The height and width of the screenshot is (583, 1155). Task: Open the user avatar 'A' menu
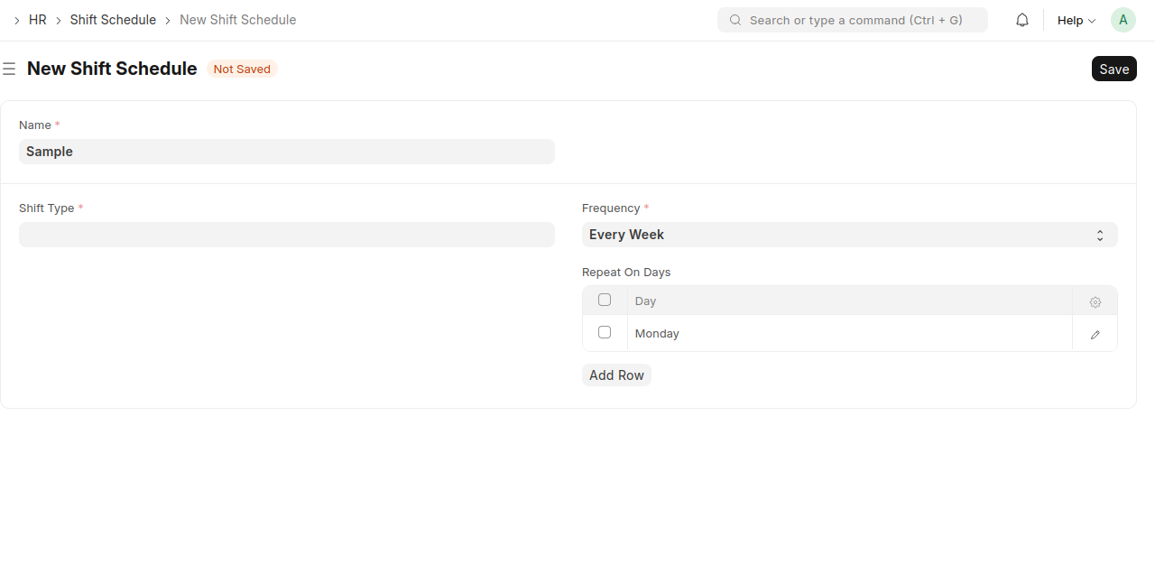point(1123,20)
